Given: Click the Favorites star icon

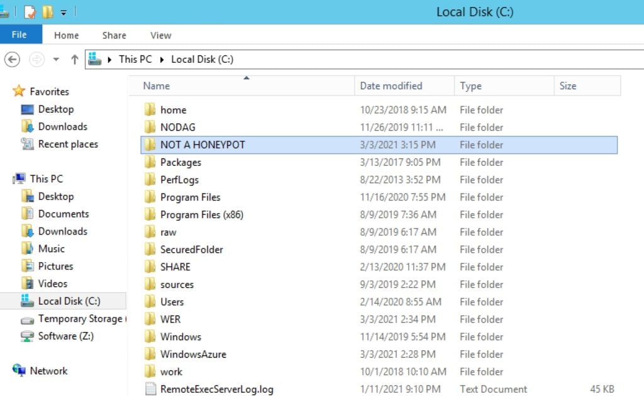Looking at the screenshot, I should pos(19,92).
